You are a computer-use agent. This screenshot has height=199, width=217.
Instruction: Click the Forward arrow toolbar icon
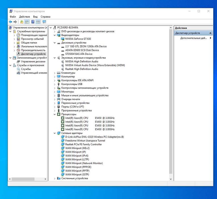click(x=15, y=22)
